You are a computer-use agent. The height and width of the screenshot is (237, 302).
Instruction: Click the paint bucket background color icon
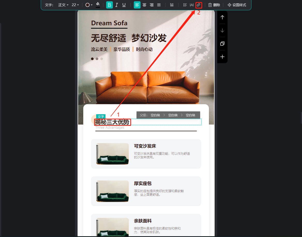(98, 4)
